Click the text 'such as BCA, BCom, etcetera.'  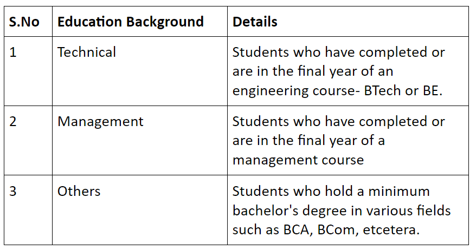click(x=326, y=229)
